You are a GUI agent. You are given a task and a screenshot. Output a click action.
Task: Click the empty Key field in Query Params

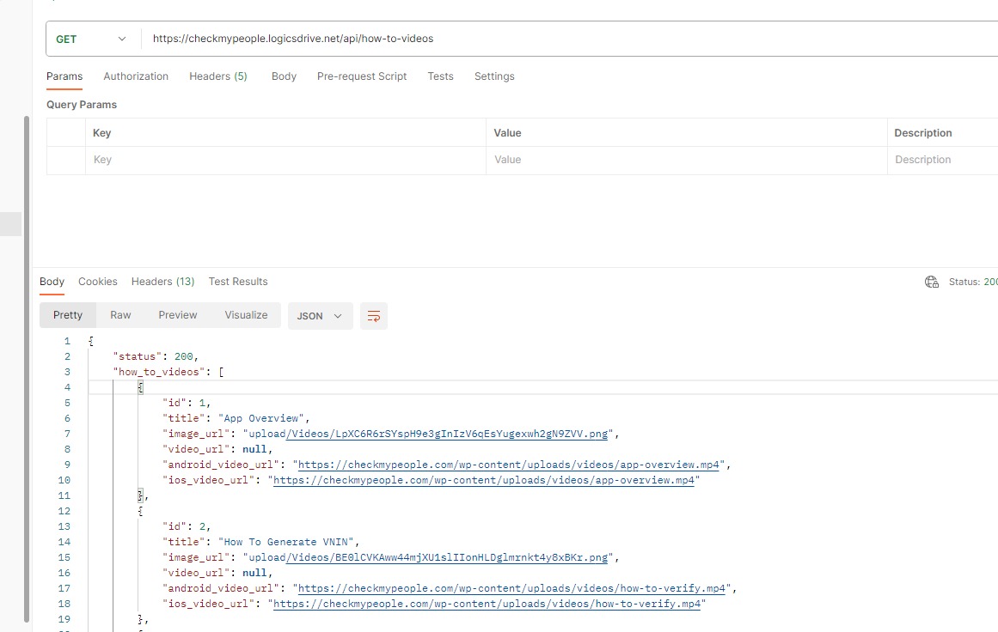285,160
